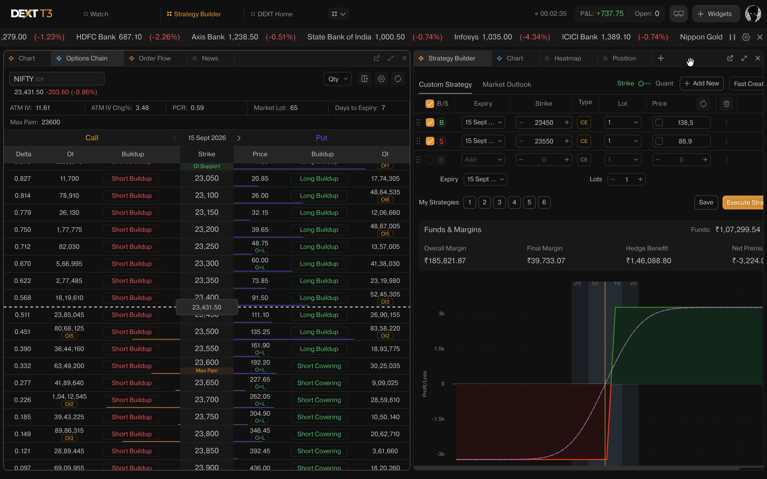The width and height of the screenshot is (767, 479).
Task: Expand the Options Chain panel to fullscreen
Action: pyautogui.click(x=391, y=58)
